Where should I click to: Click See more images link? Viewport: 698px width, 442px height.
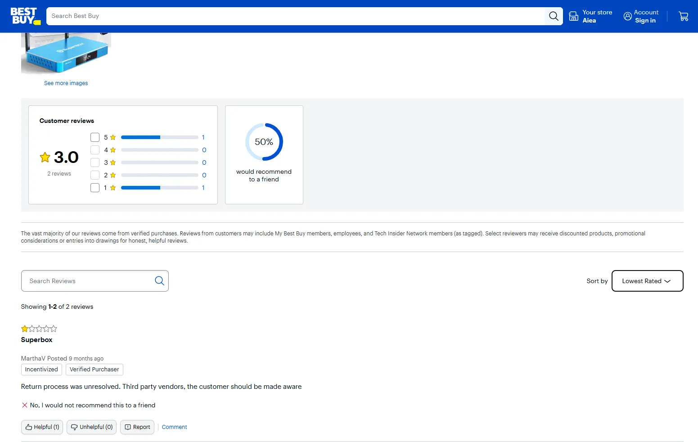tap(66, 83)
